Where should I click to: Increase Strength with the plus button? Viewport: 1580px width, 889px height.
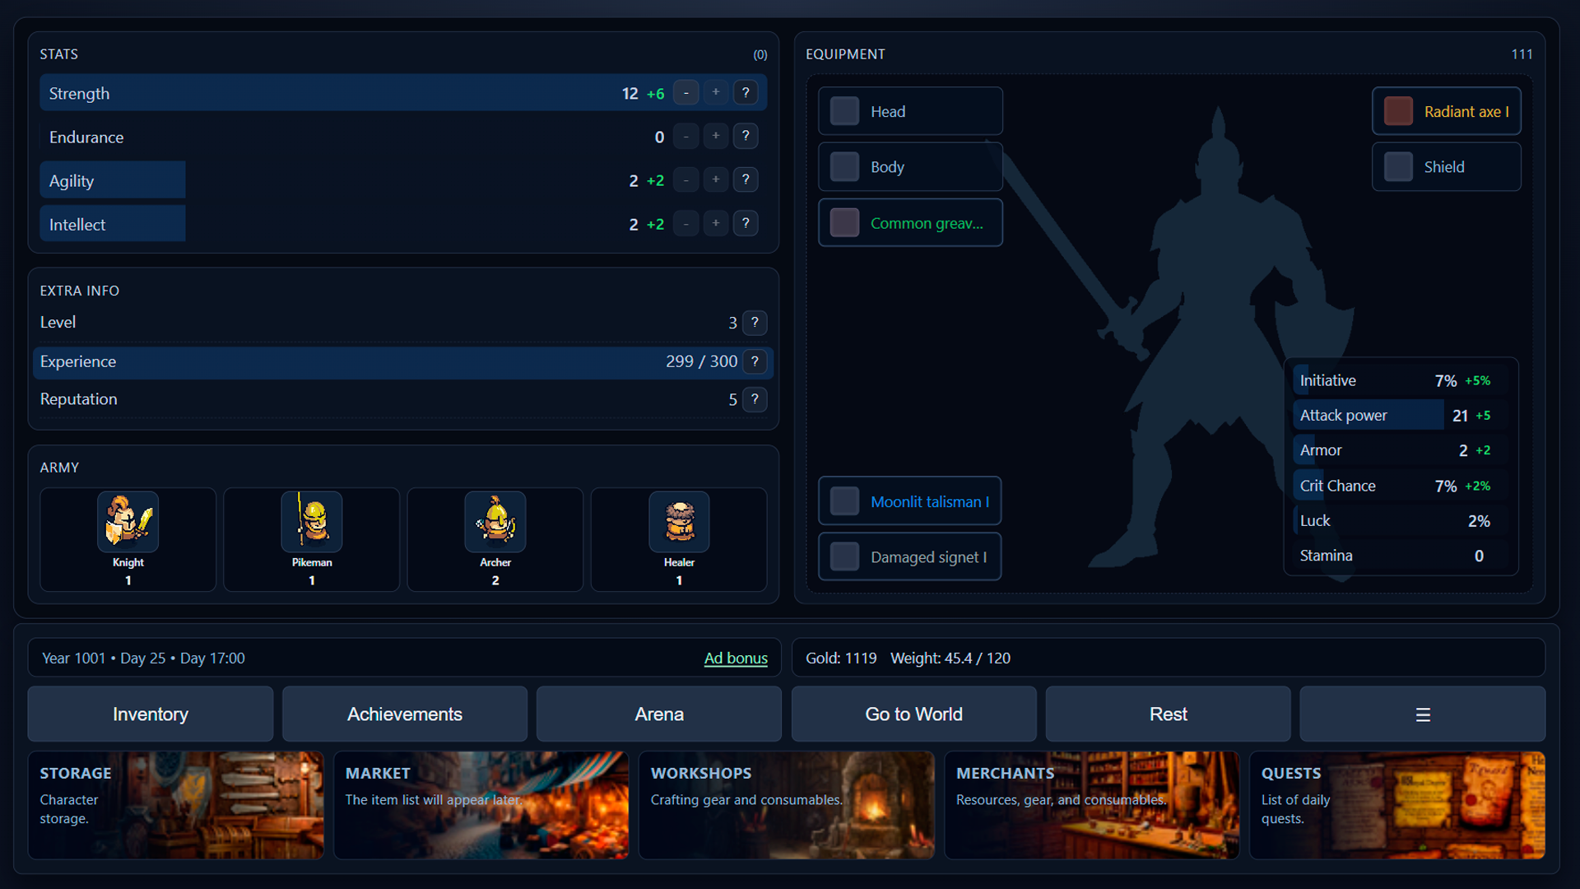point(715,92)
